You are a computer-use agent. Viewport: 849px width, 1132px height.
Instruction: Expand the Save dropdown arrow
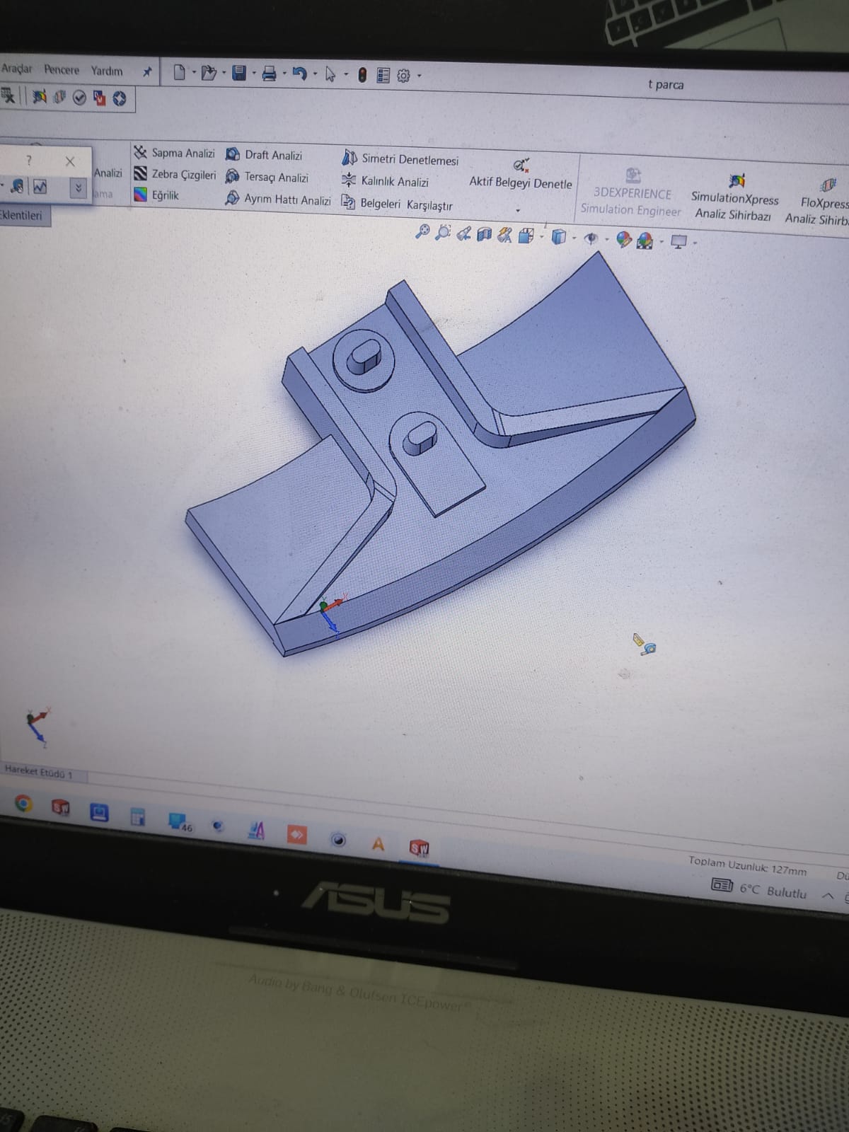254,74
